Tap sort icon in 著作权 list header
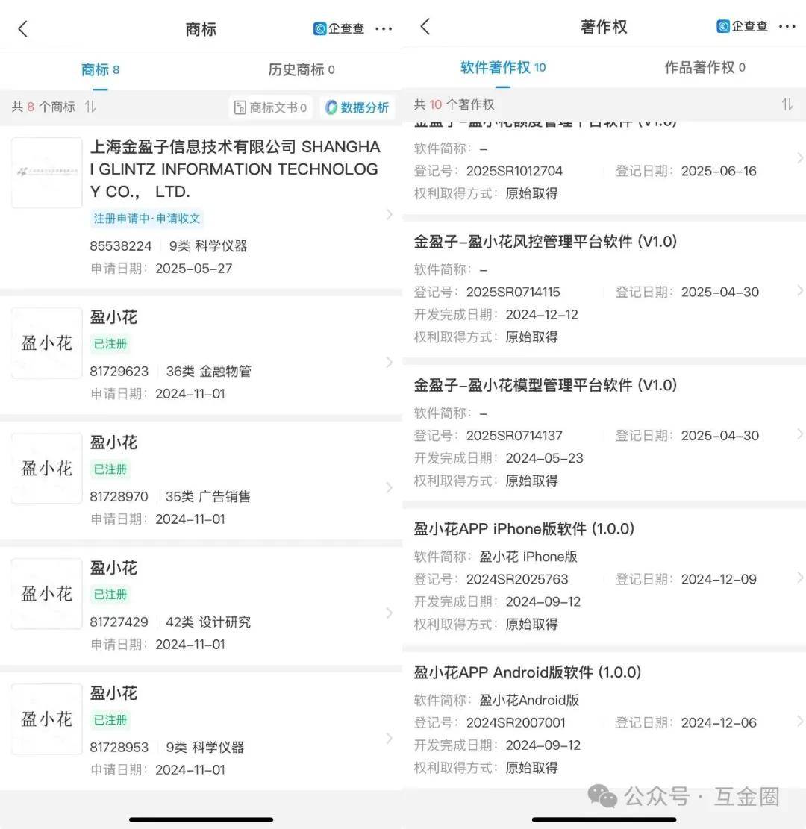The height and width of the screenshot is (829, 806). (787, 104)
